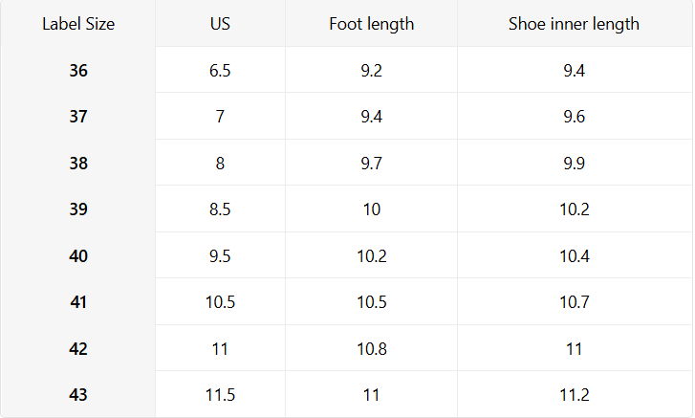The width and height of the screenshot is (695, 418).
Task: Select foot length 10.8 cell
Action: tap(371, 348)
